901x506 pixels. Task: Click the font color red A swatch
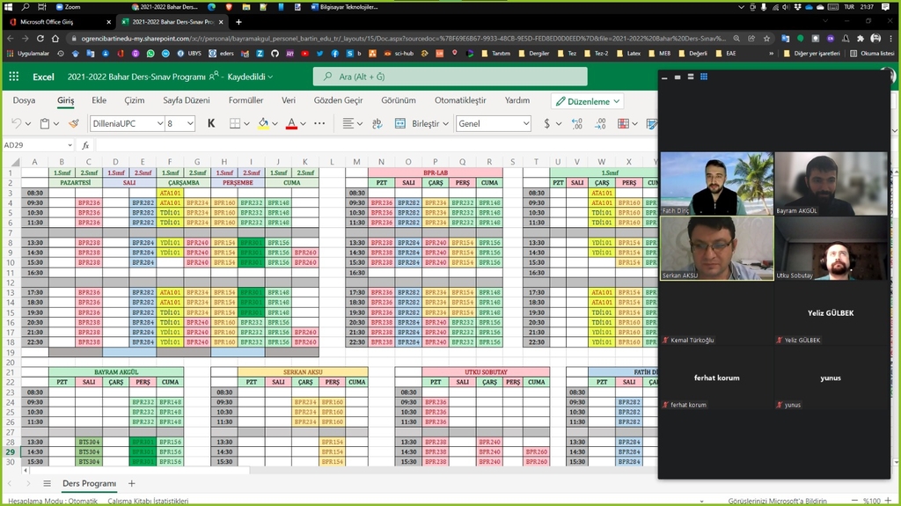[291, 124]
